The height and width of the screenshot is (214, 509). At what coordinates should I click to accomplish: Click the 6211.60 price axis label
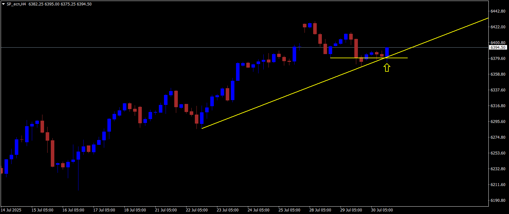coord(498,185)
